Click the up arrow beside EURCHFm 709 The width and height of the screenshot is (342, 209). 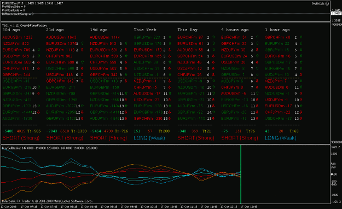coord(39,50)
